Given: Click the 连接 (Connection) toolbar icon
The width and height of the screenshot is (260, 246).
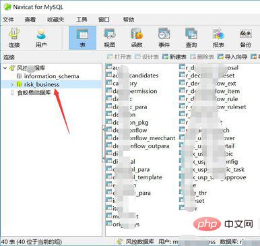Looking at the screenshot, I should click(14, 38).
